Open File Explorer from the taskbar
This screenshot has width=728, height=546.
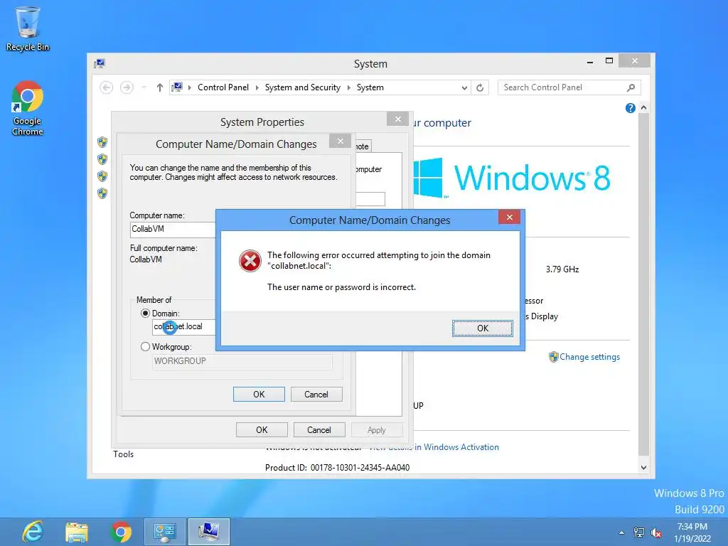[x=77, y=532]
